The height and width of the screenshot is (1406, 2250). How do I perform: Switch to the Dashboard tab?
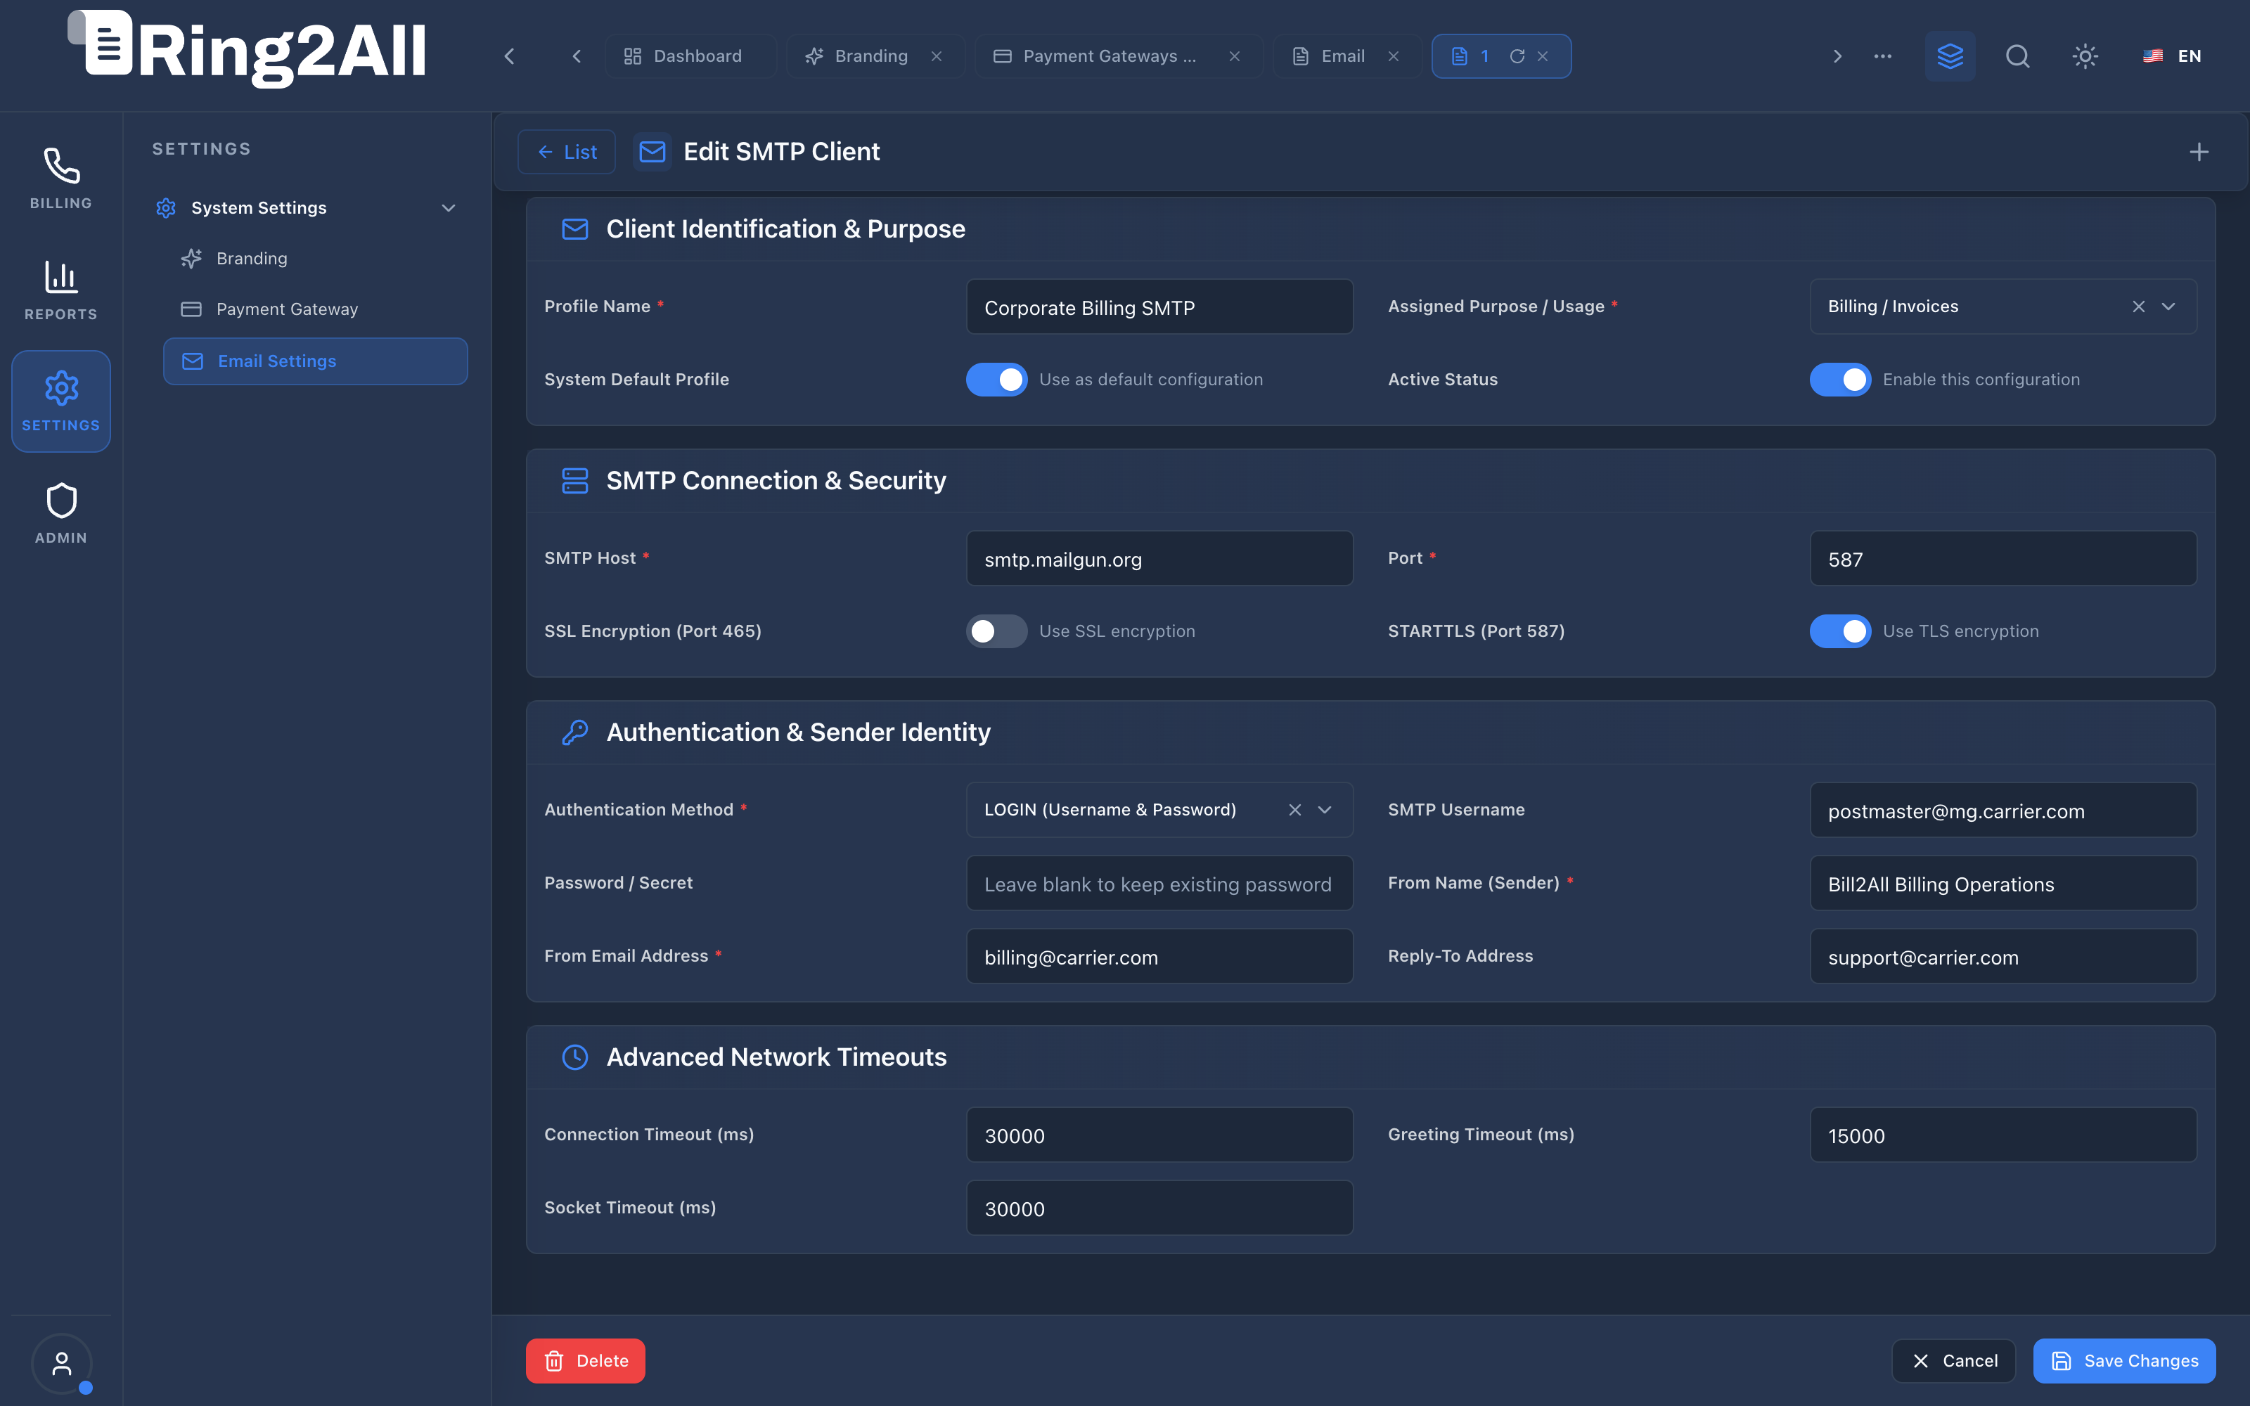pyautogui.click(x=689, y=56)
